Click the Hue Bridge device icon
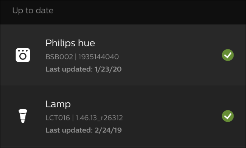This screenshot has height=148, width=246. pyautogui.click(x=23, y=55)
